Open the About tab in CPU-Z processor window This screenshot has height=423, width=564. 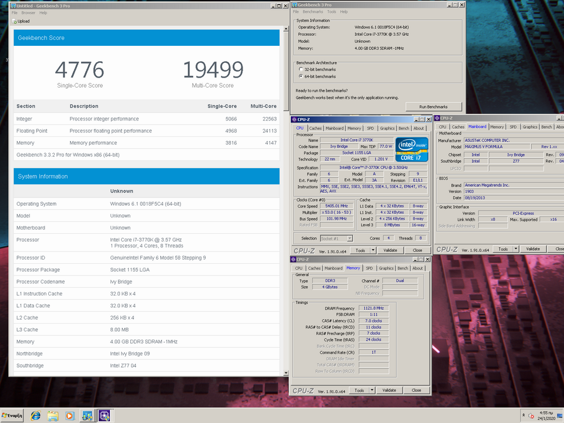click(x=418, y=128)
